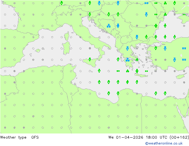Select the blue snow shower symbol over northern Greece
Viewport: 189px width, 146px height.
coord(127,48)
